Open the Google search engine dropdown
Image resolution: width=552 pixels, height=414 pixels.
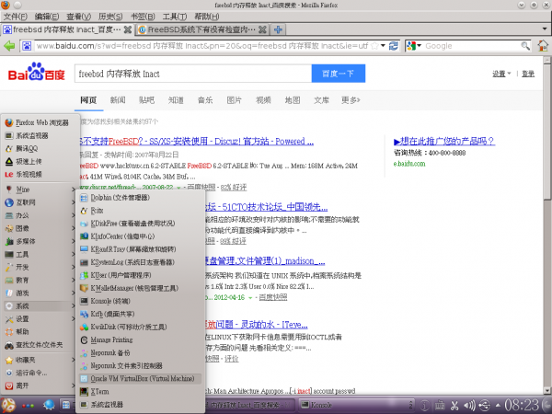pyautogui.click(x=414, y=46)
